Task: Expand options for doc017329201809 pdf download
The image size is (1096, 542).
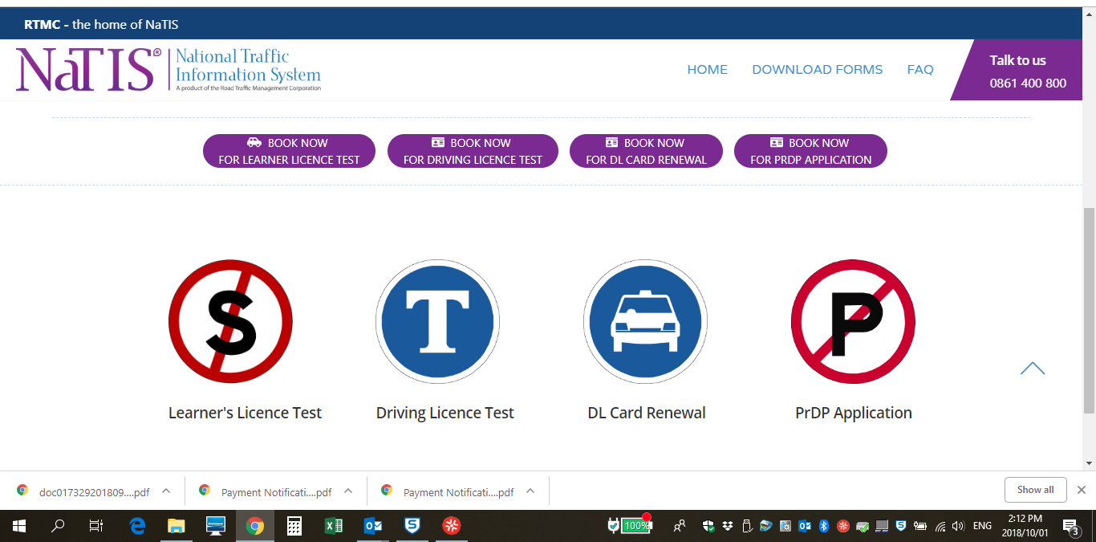Action: tap(166, 491)
